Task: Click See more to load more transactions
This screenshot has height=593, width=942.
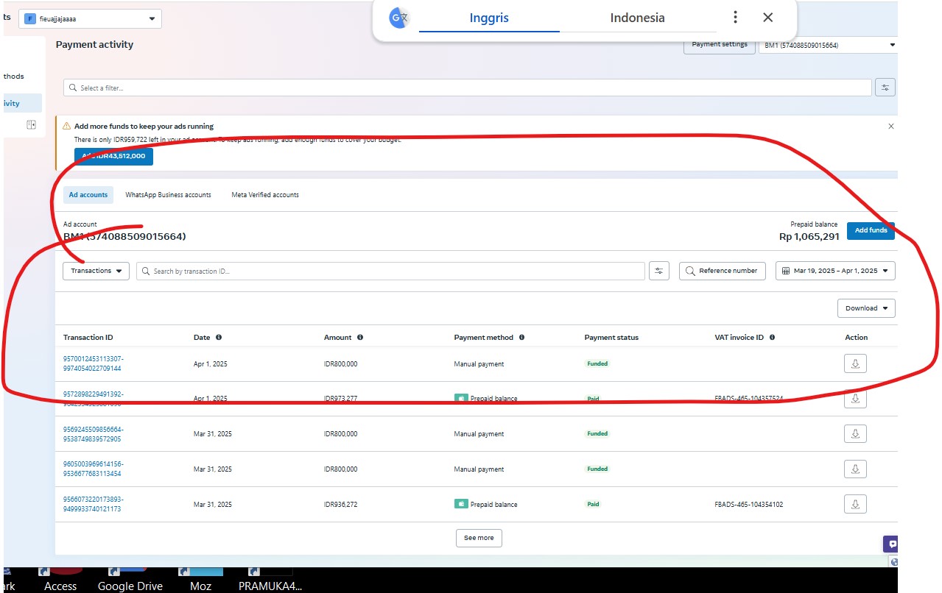Action: 479,538
